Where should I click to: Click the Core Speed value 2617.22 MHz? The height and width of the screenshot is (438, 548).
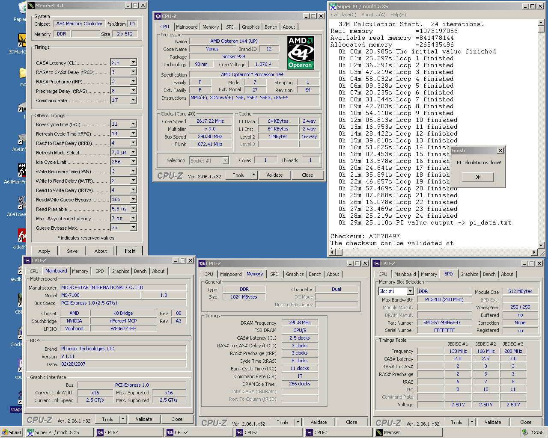click(210, 121)
